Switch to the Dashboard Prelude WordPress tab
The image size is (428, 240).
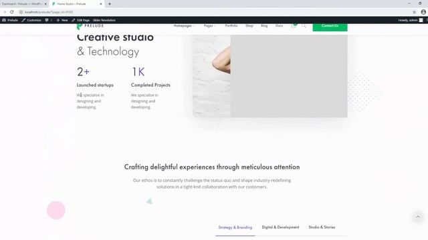(x=24, y=4)
